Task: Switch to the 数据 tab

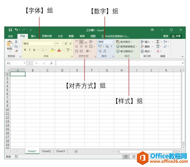Action: click(71, 36)
